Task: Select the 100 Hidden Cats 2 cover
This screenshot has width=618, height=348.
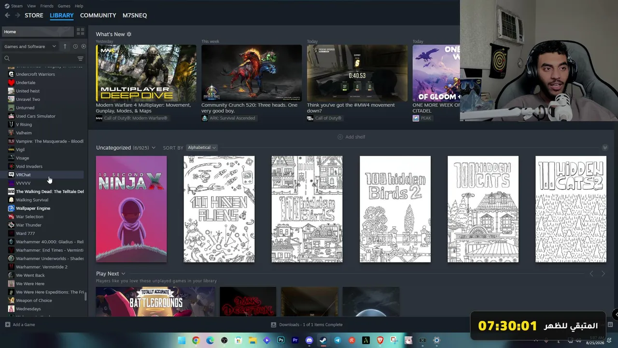Action: click(x=571, y=209)
